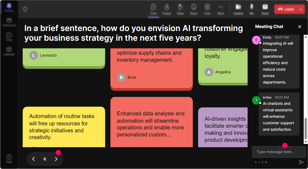Viewport: 308px width, 169px height.
Task: Raise your hand in the meeting
Action: [x=180, y=9]
